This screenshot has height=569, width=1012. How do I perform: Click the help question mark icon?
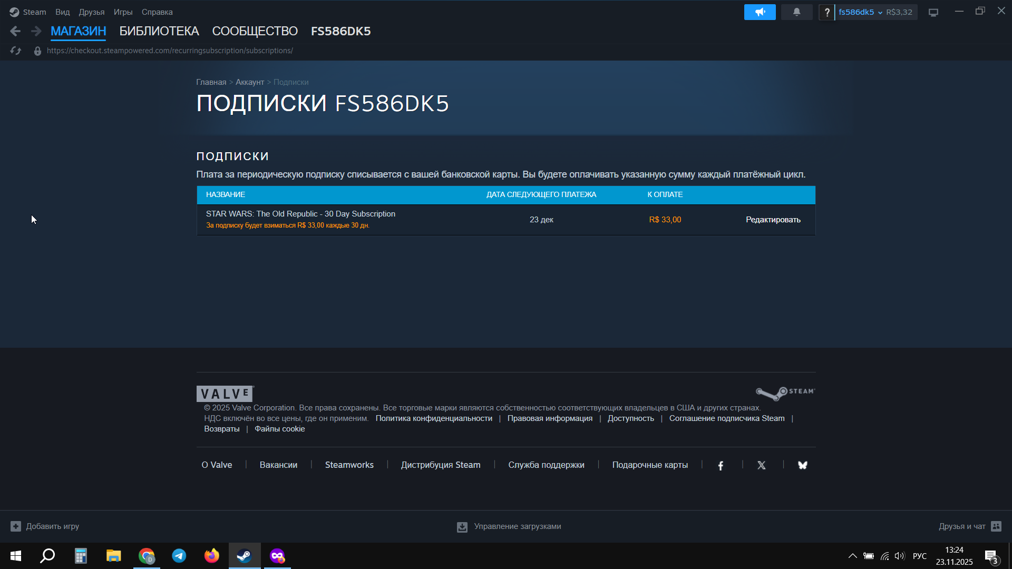click(827, 12)
